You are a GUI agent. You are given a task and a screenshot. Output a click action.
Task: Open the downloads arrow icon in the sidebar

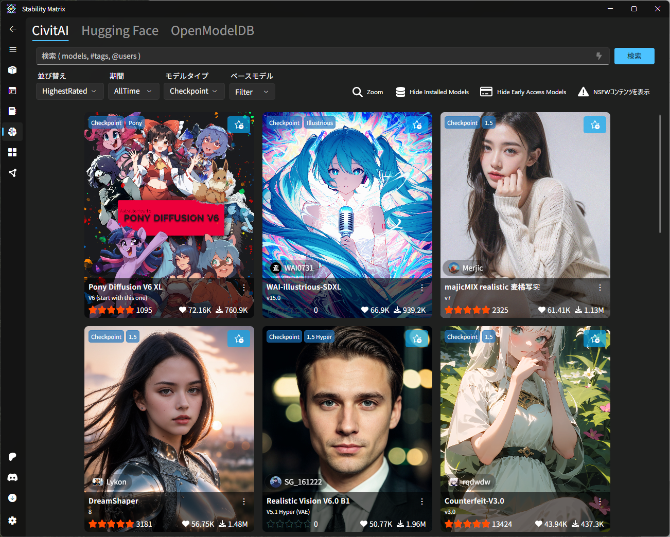pyautogui.click(x=13, y=498)
